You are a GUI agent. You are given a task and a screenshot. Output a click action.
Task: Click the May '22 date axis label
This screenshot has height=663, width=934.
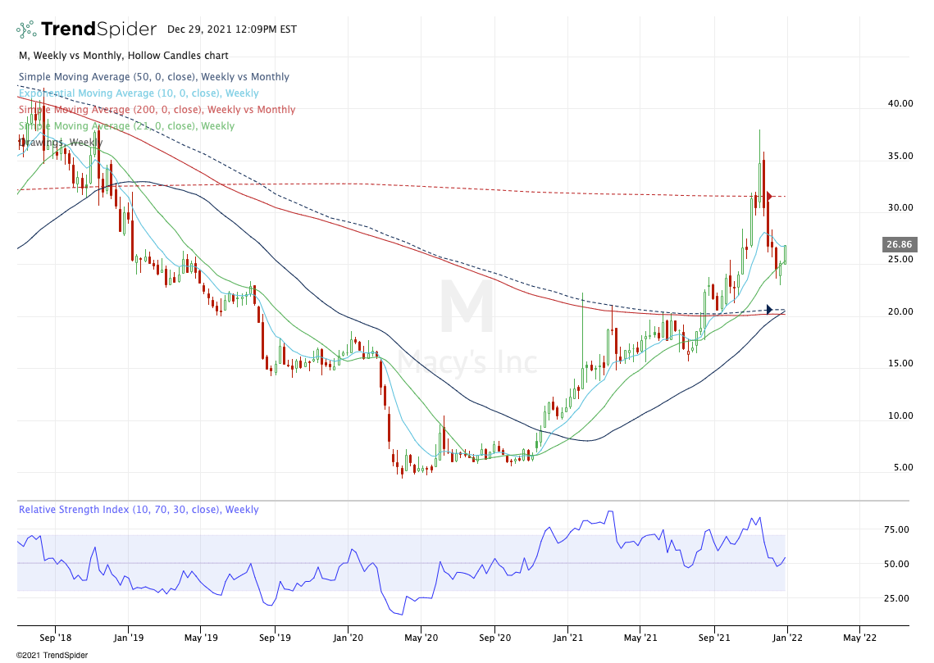[x=860, y=638]
